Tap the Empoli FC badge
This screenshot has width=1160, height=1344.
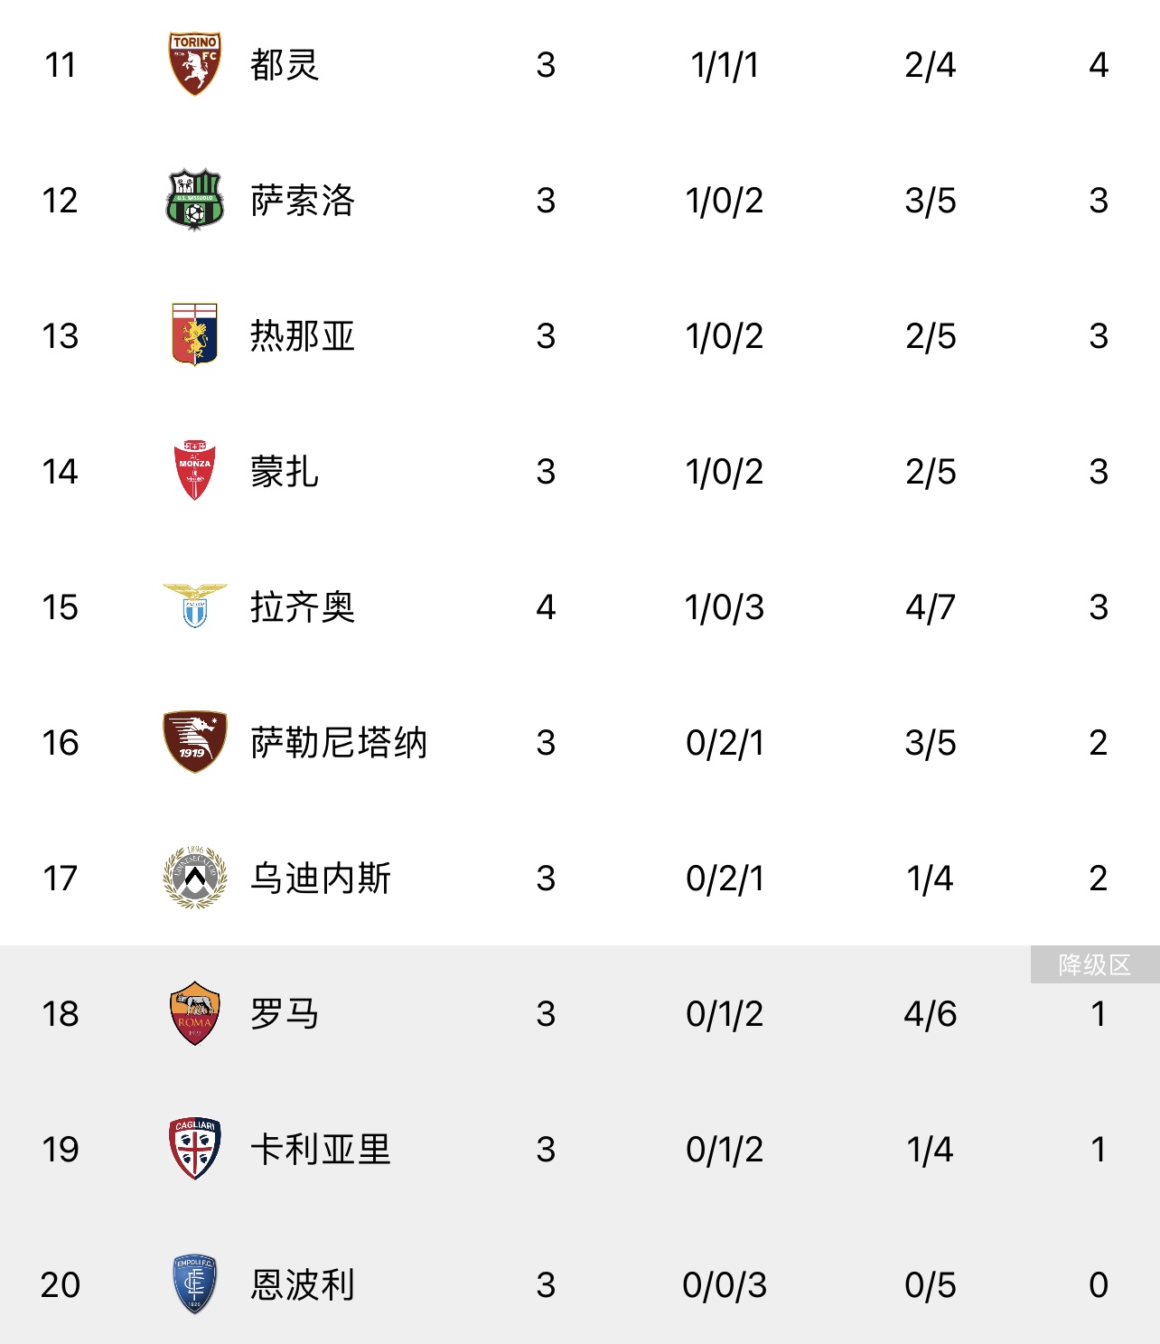194,1284
